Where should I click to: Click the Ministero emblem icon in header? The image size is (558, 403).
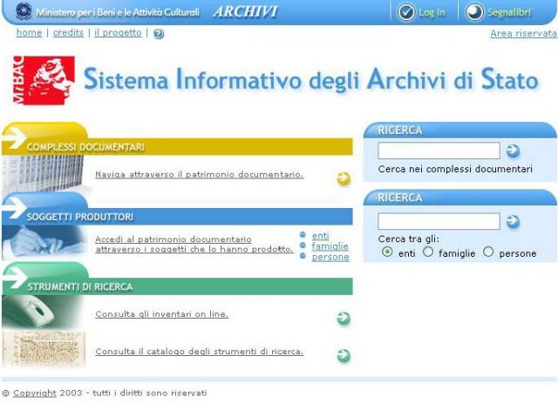pos(24,12)
